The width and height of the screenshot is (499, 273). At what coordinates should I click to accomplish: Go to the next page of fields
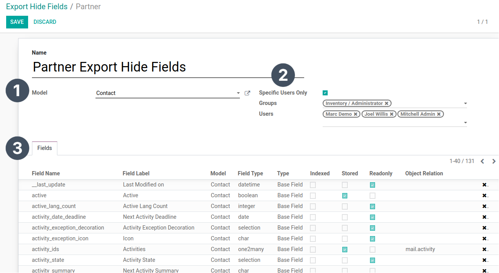[494, 161]
